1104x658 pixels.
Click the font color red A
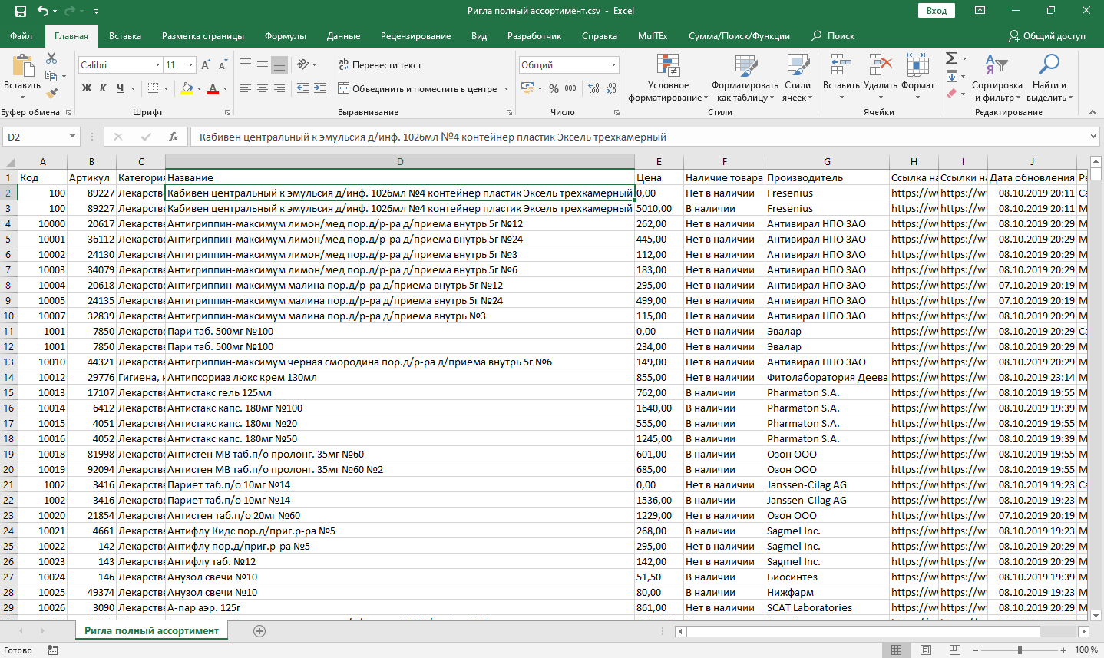coord(213,88)
